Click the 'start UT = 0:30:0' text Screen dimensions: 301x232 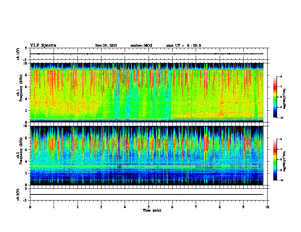click(x=184, y=45)
